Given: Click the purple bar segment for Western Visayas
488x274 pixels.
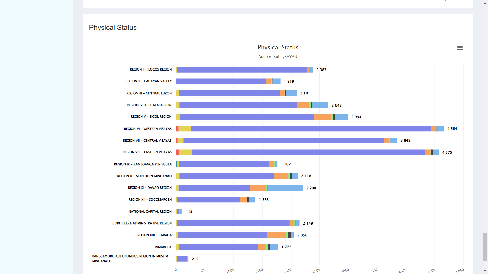Looking at the screenshot, I should click(x=311, y=129).
